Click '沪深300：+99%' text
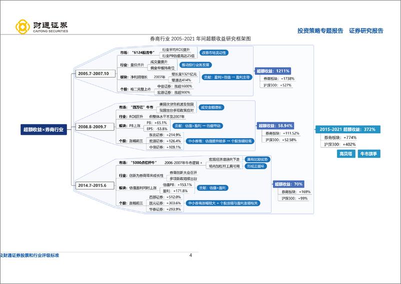 point(294,198)
